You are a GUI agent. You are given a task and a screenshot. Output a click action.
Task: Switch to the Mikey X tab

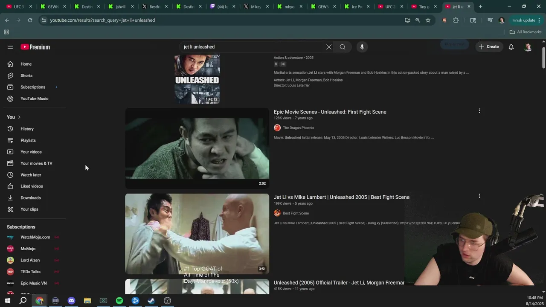click(x=256, y=6)
